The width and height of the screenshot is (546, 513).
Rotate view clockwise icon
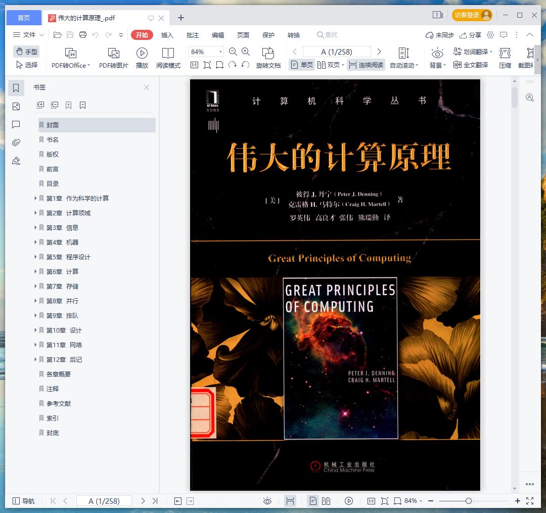coord(232,65)
